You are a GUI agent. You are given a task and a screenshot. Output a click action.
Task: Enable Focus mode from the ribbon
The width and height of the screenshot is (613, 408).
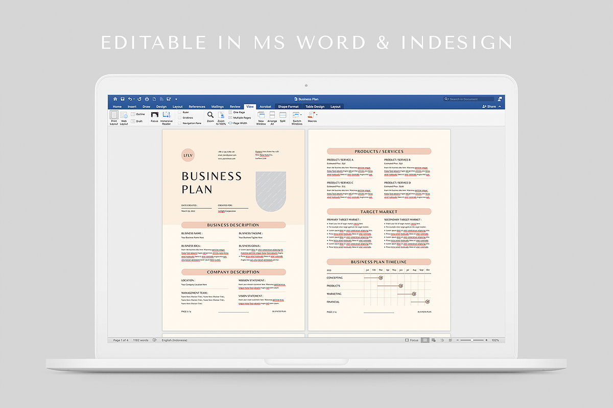click(154, 117)
